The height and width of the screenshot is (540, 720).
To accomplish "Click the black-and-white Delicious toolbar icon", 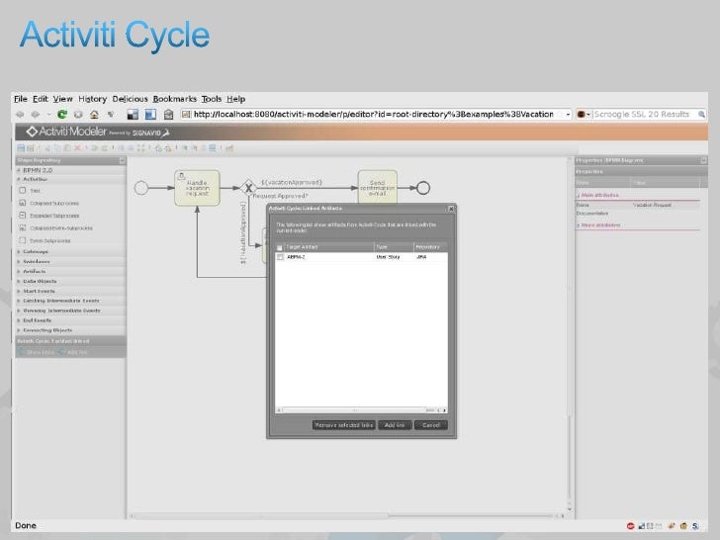I will (133, 115).
